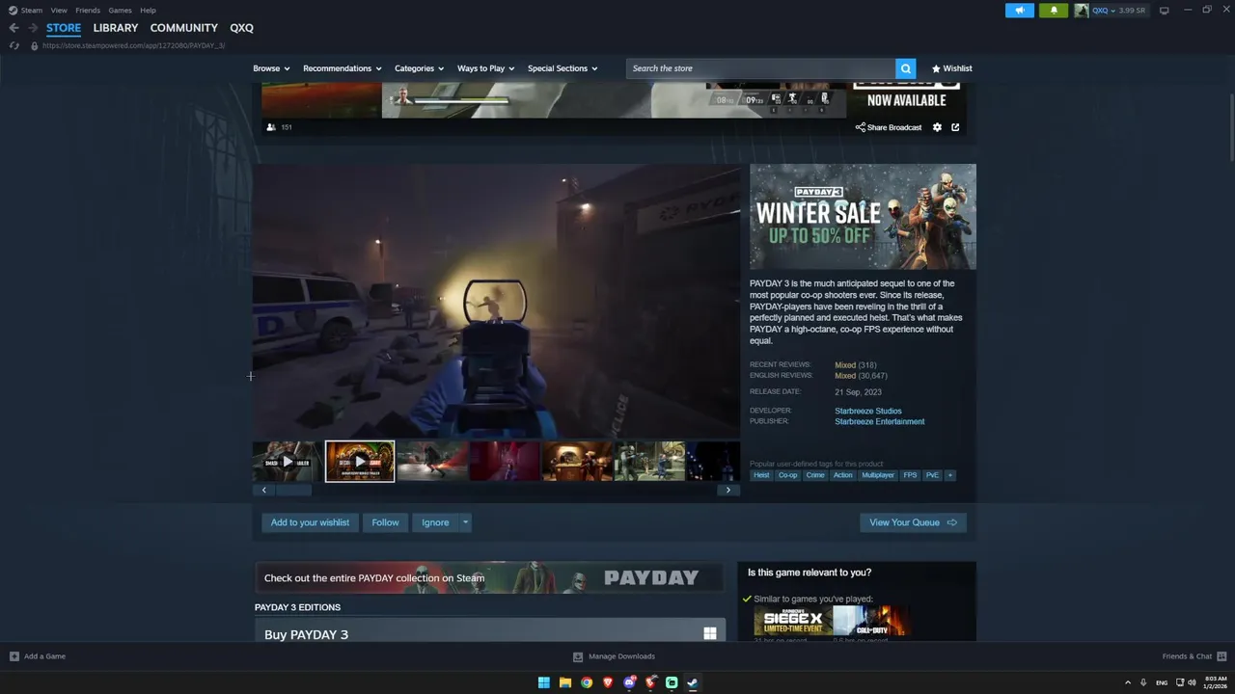Open the Help menu

click(x=148, y=10)
